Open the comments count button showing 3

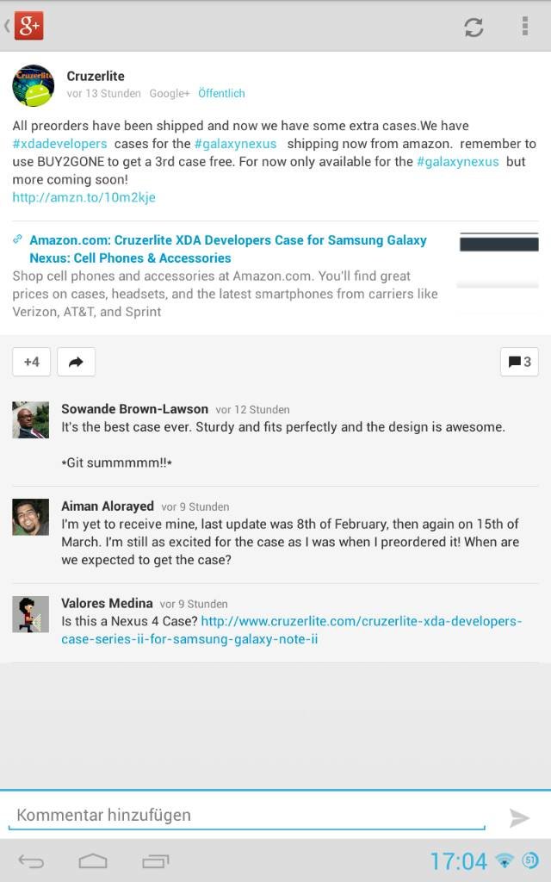(x=519, y=362)
